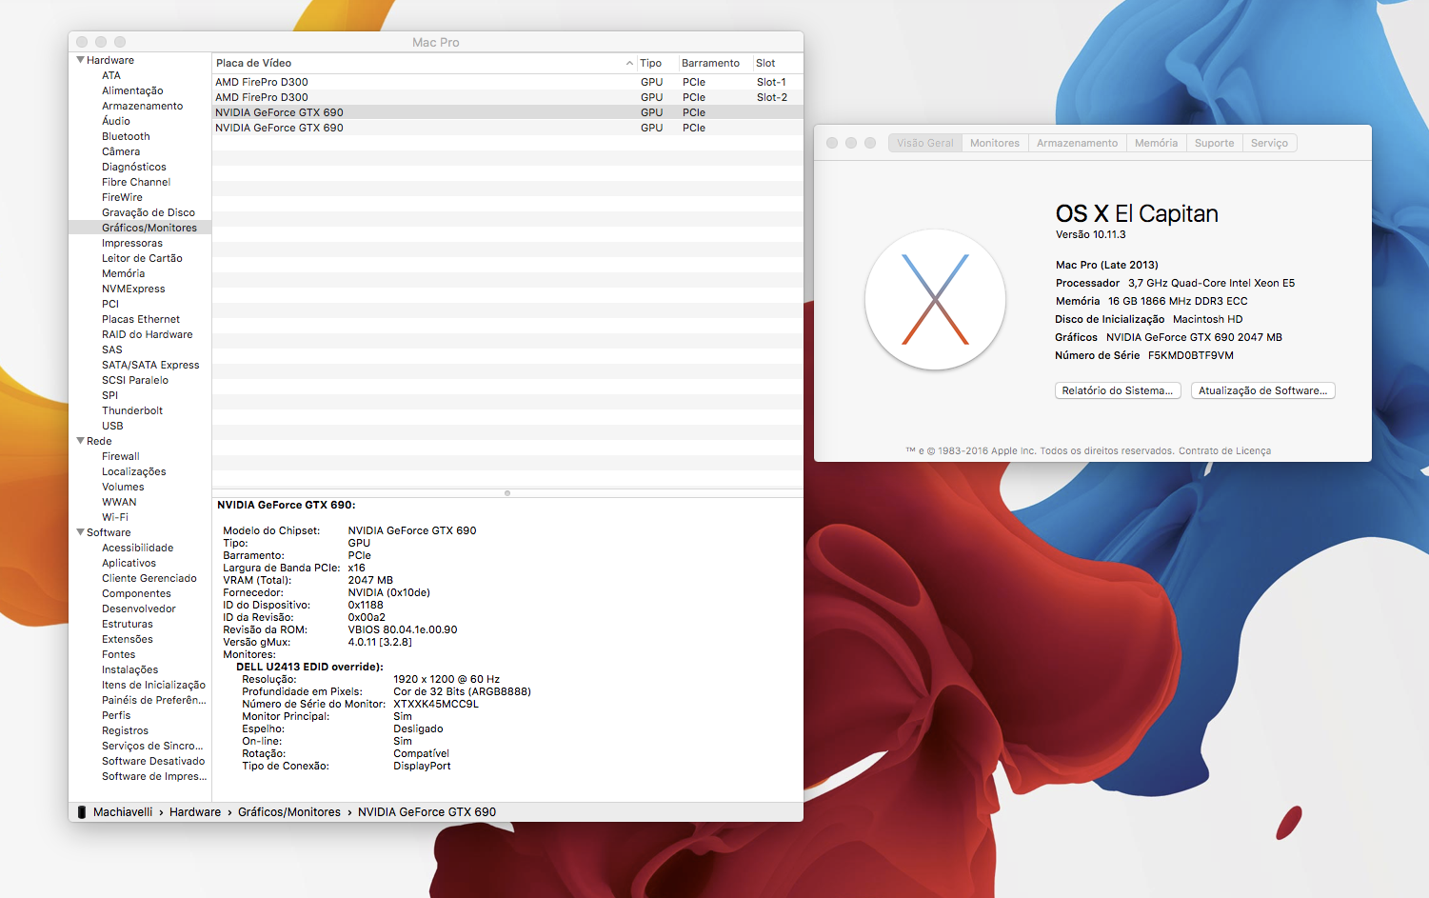Sort by the Placa de Vídeo column arrow
Screen dimensions: 1429x898
[x=629, y=63]
